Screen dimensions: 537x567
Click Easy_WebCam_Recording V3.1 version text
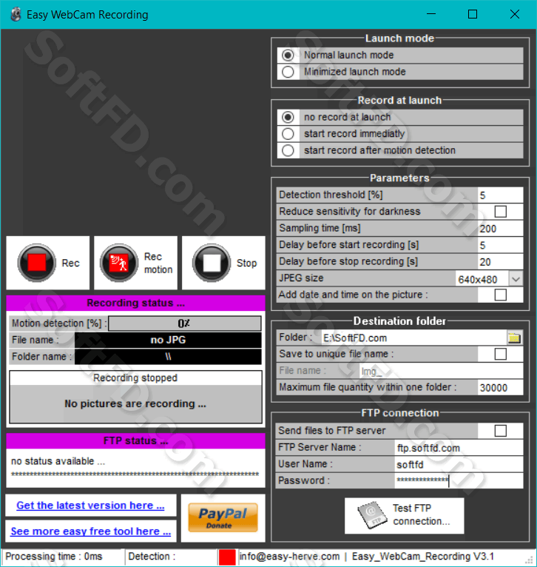(x=423, y=557)
